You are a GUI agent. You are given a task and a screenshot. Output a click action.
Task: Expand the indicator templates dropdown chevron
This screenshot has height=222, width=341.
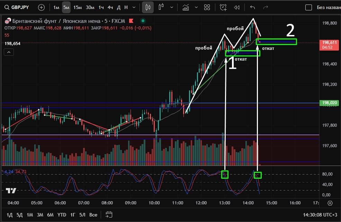(196, 7)
